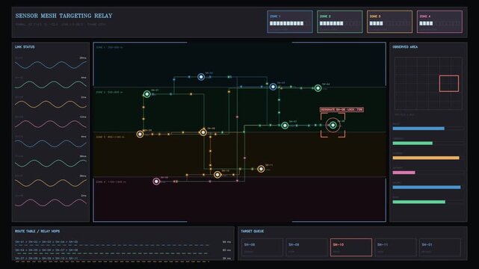Screen dimensions: 479x269
Task: Select SN-08 in the target queue
Action: [x=262, y=247]
